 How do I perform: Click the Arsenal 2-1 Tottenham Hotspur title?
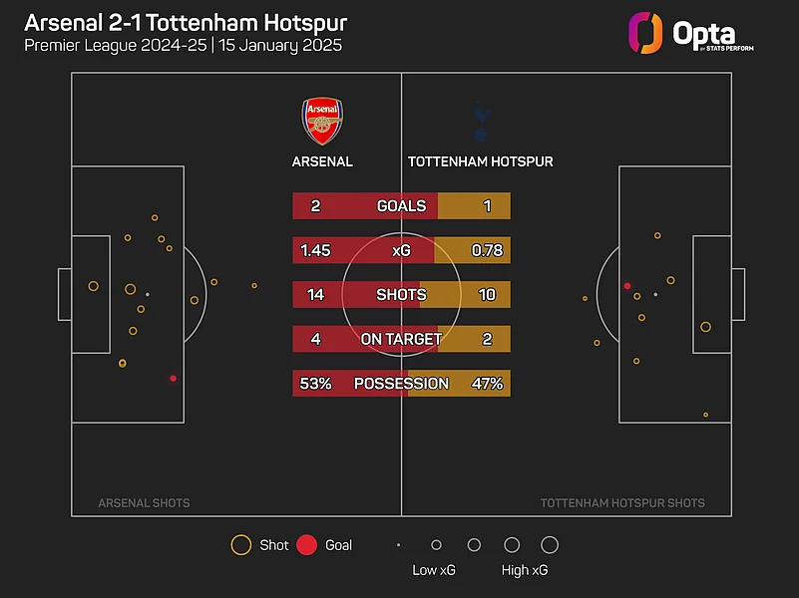[186, 22]
